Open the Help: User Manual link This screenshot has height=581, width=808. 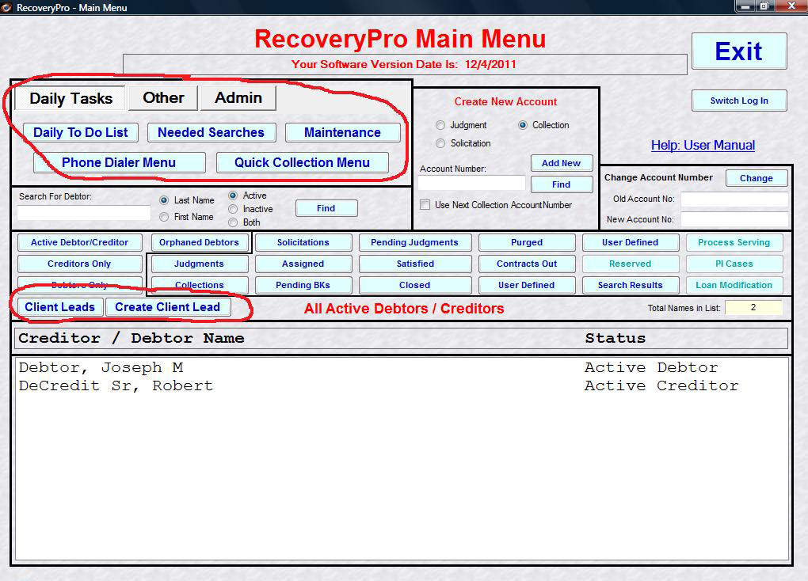pos(703,146)
